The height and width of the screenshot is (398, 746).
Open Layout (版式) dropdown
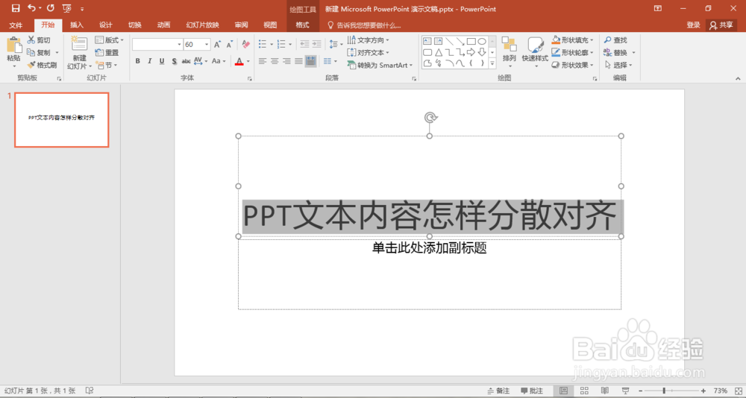(110, 40)
